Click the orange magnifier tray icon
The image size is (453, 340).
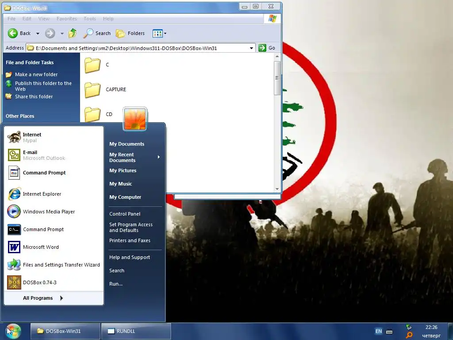pos(409,336)
